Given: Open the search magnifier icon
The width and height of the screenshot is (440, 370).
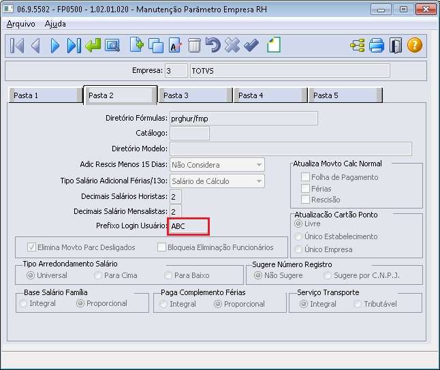Looking at the screenshot, I should (112, 46).
